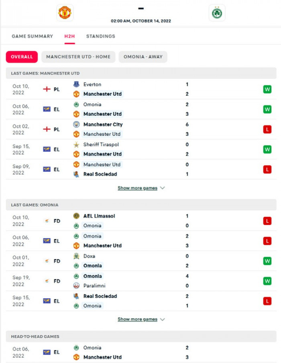Viewport: 281px width, 363px height.
Task: Click the Doxa club badge icon
Action: (76, 256)
